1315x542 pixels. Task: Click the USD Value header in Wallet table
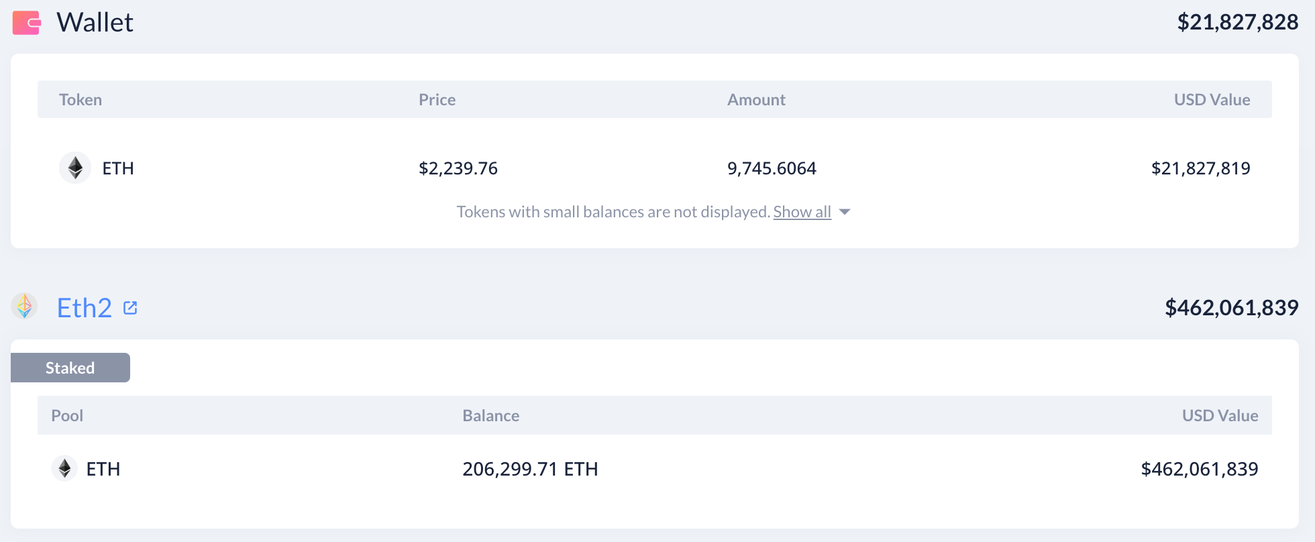point(1212,100)
